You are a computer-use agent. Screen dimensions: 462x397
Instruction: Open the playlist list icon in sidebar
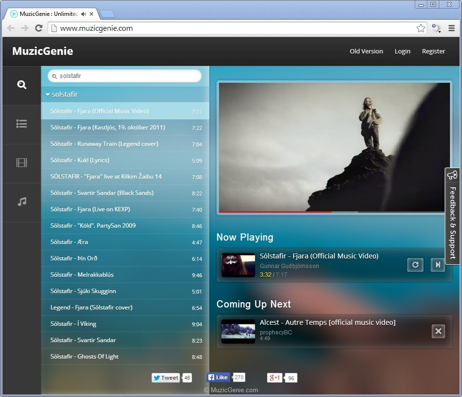click(x=22, y=124)
